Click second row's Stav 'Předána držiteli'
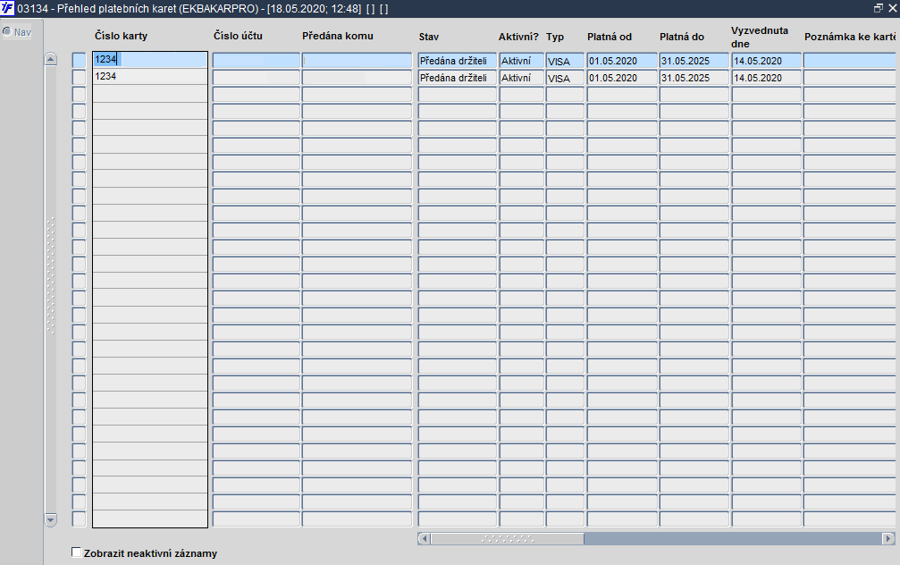 (x=457, y=78)
